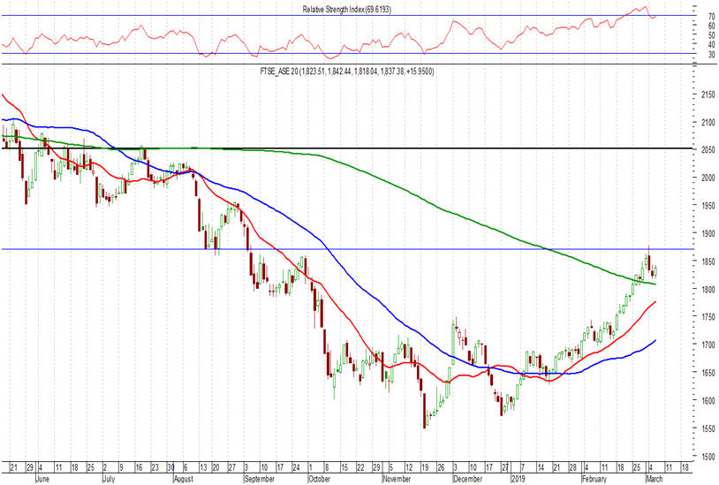The height and width of the screenshot is (485, 719).
Task: Select the June month label
Action: coord(42,479)
